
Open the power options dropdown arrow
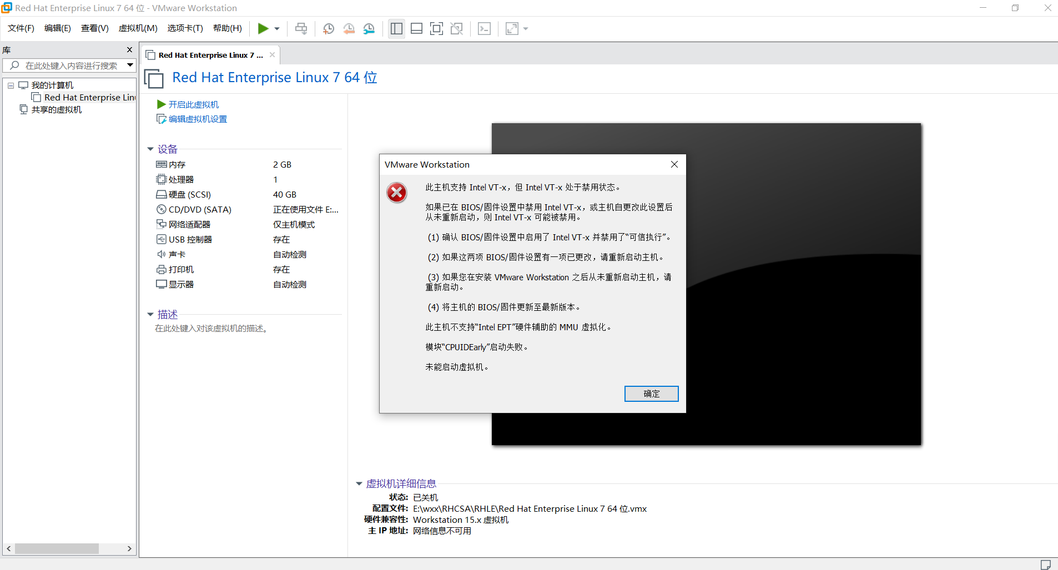pyautogui.click(x=276, y=28)
